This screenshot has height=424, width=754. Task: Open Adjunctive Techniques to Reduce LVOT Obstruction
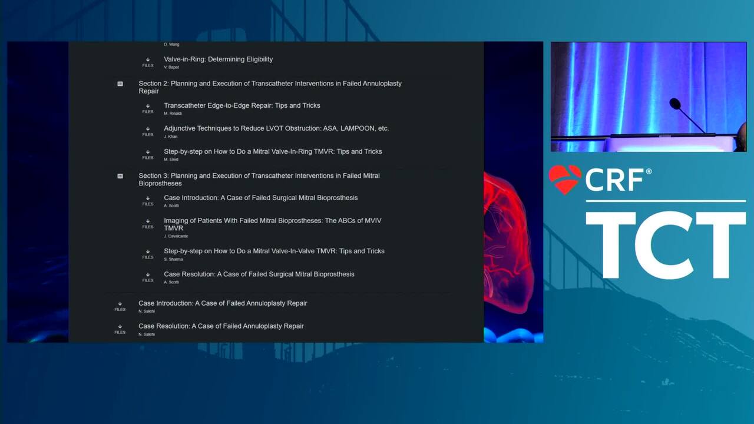276,128
